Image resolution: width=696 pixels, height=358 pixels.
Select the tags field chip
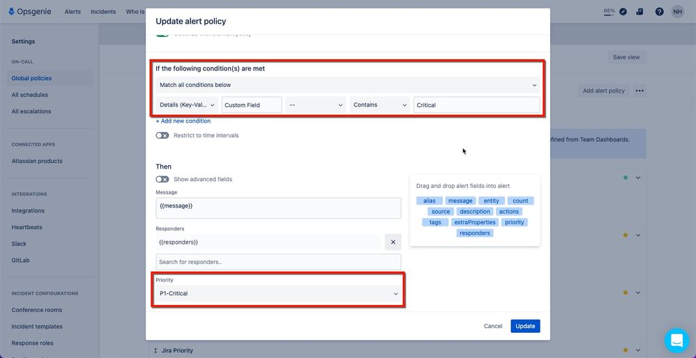pos(435,222)
